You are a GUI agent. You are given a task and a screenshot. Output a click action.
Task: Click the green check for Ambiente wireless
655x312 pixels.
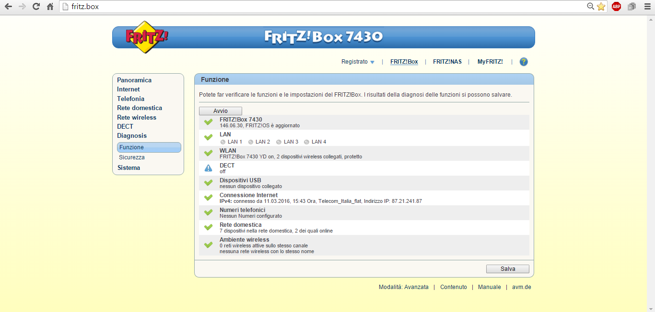pyautogui.click(x=208, y=245)
